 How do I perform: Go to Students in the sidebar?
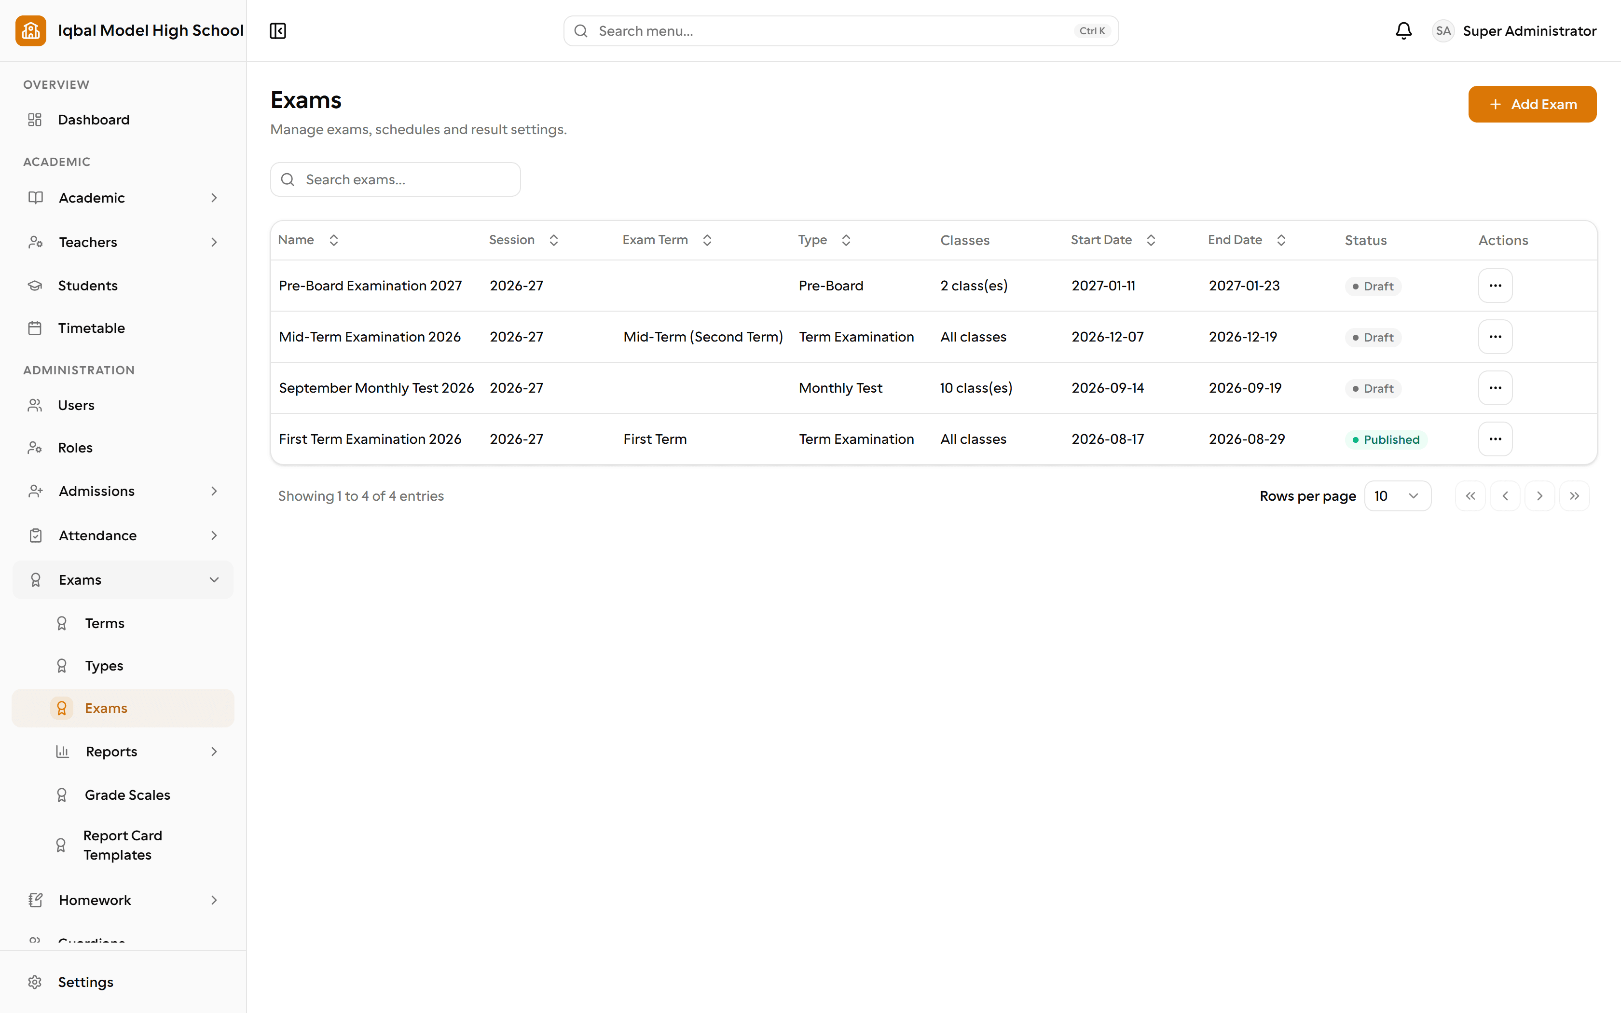pyautogui.click(x=123, y=286)
